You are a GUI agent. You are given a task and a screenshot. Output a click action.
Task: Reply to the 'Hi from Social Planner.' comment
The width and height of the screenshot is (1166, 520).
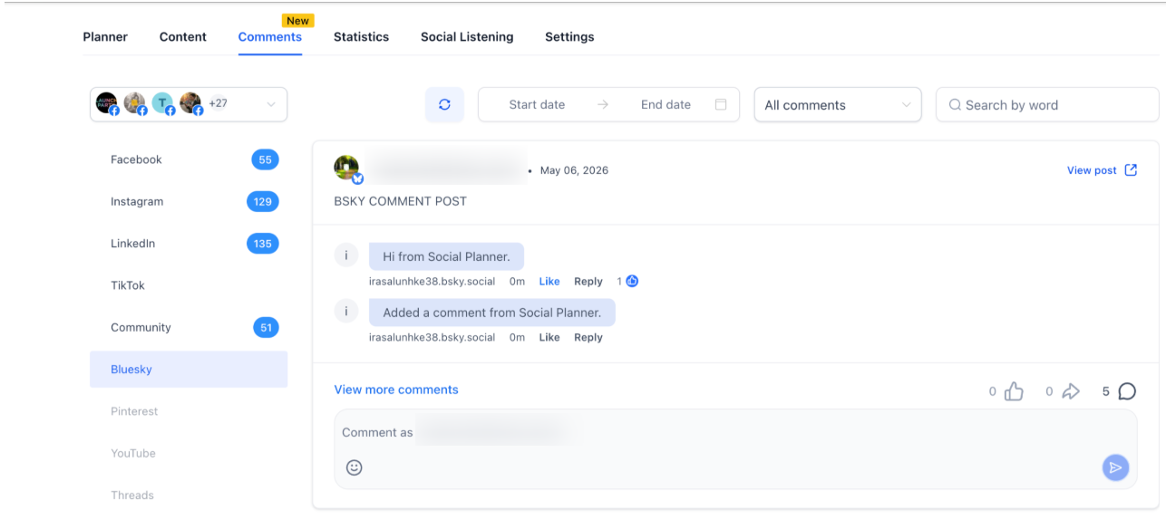click(x=588, y=282)
